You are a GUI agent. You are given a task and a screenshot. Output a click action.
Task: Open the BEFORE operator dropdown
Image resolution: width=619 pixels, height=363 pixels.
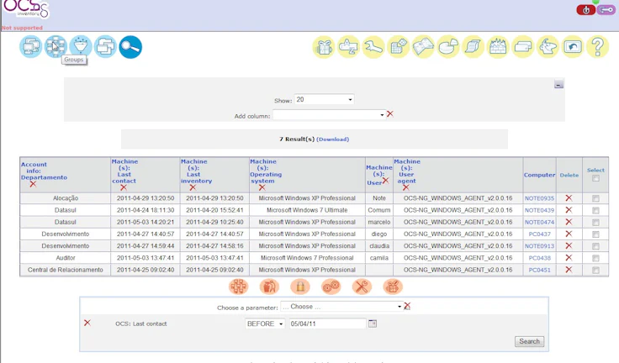coord(265,324)
